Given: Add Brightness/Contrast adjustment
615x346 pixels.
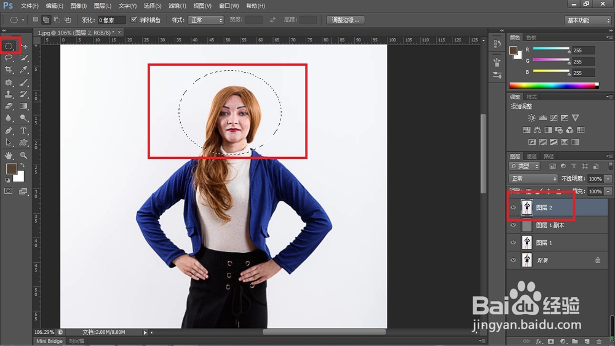Looking at the screenshot, I should (x=531, y=118).
